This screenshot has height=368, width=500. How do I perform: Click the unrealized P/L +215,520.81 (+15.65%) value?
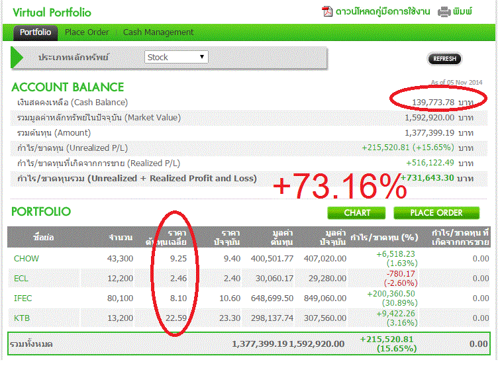pyautogui.click(x=408, y=148)
